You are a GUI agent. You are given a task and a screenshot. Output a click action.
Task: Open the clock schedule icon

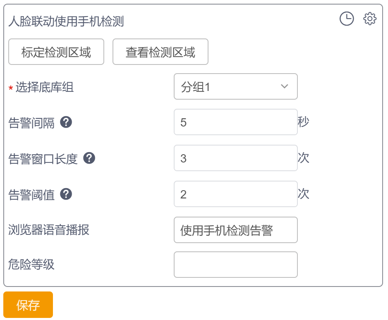pos(347,19)
